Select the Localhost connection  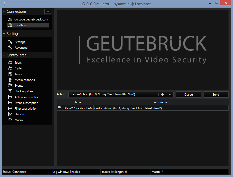coord(28,25)
